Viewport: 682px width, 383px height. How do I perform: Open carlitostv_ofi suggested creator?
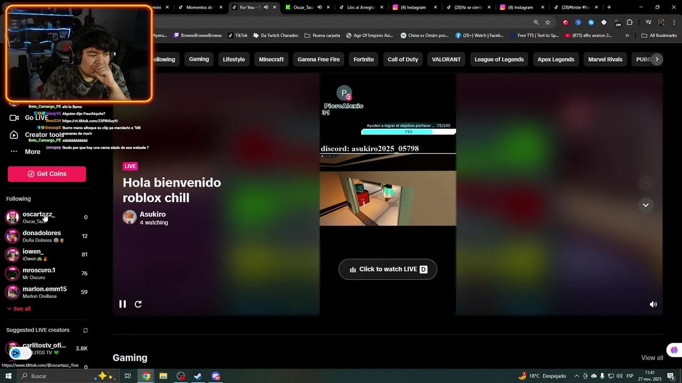(47, 348)
